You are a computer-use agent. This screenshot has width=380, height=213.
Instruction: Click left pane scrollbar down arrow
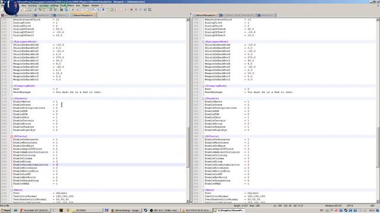pos(188,201)
